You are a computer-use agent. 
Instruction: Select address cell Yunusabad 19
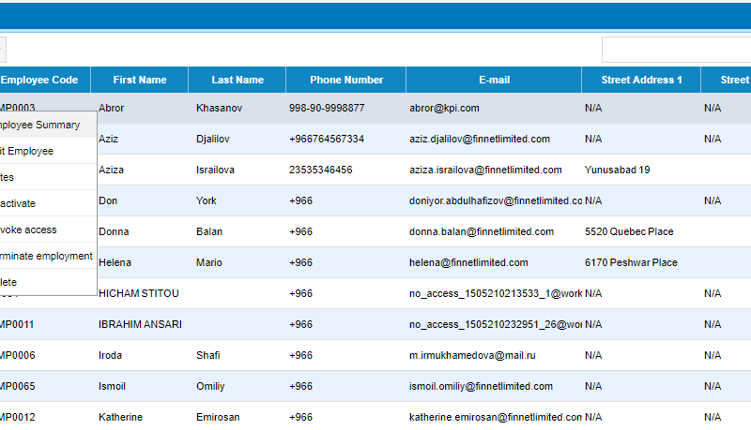point(618,170)
